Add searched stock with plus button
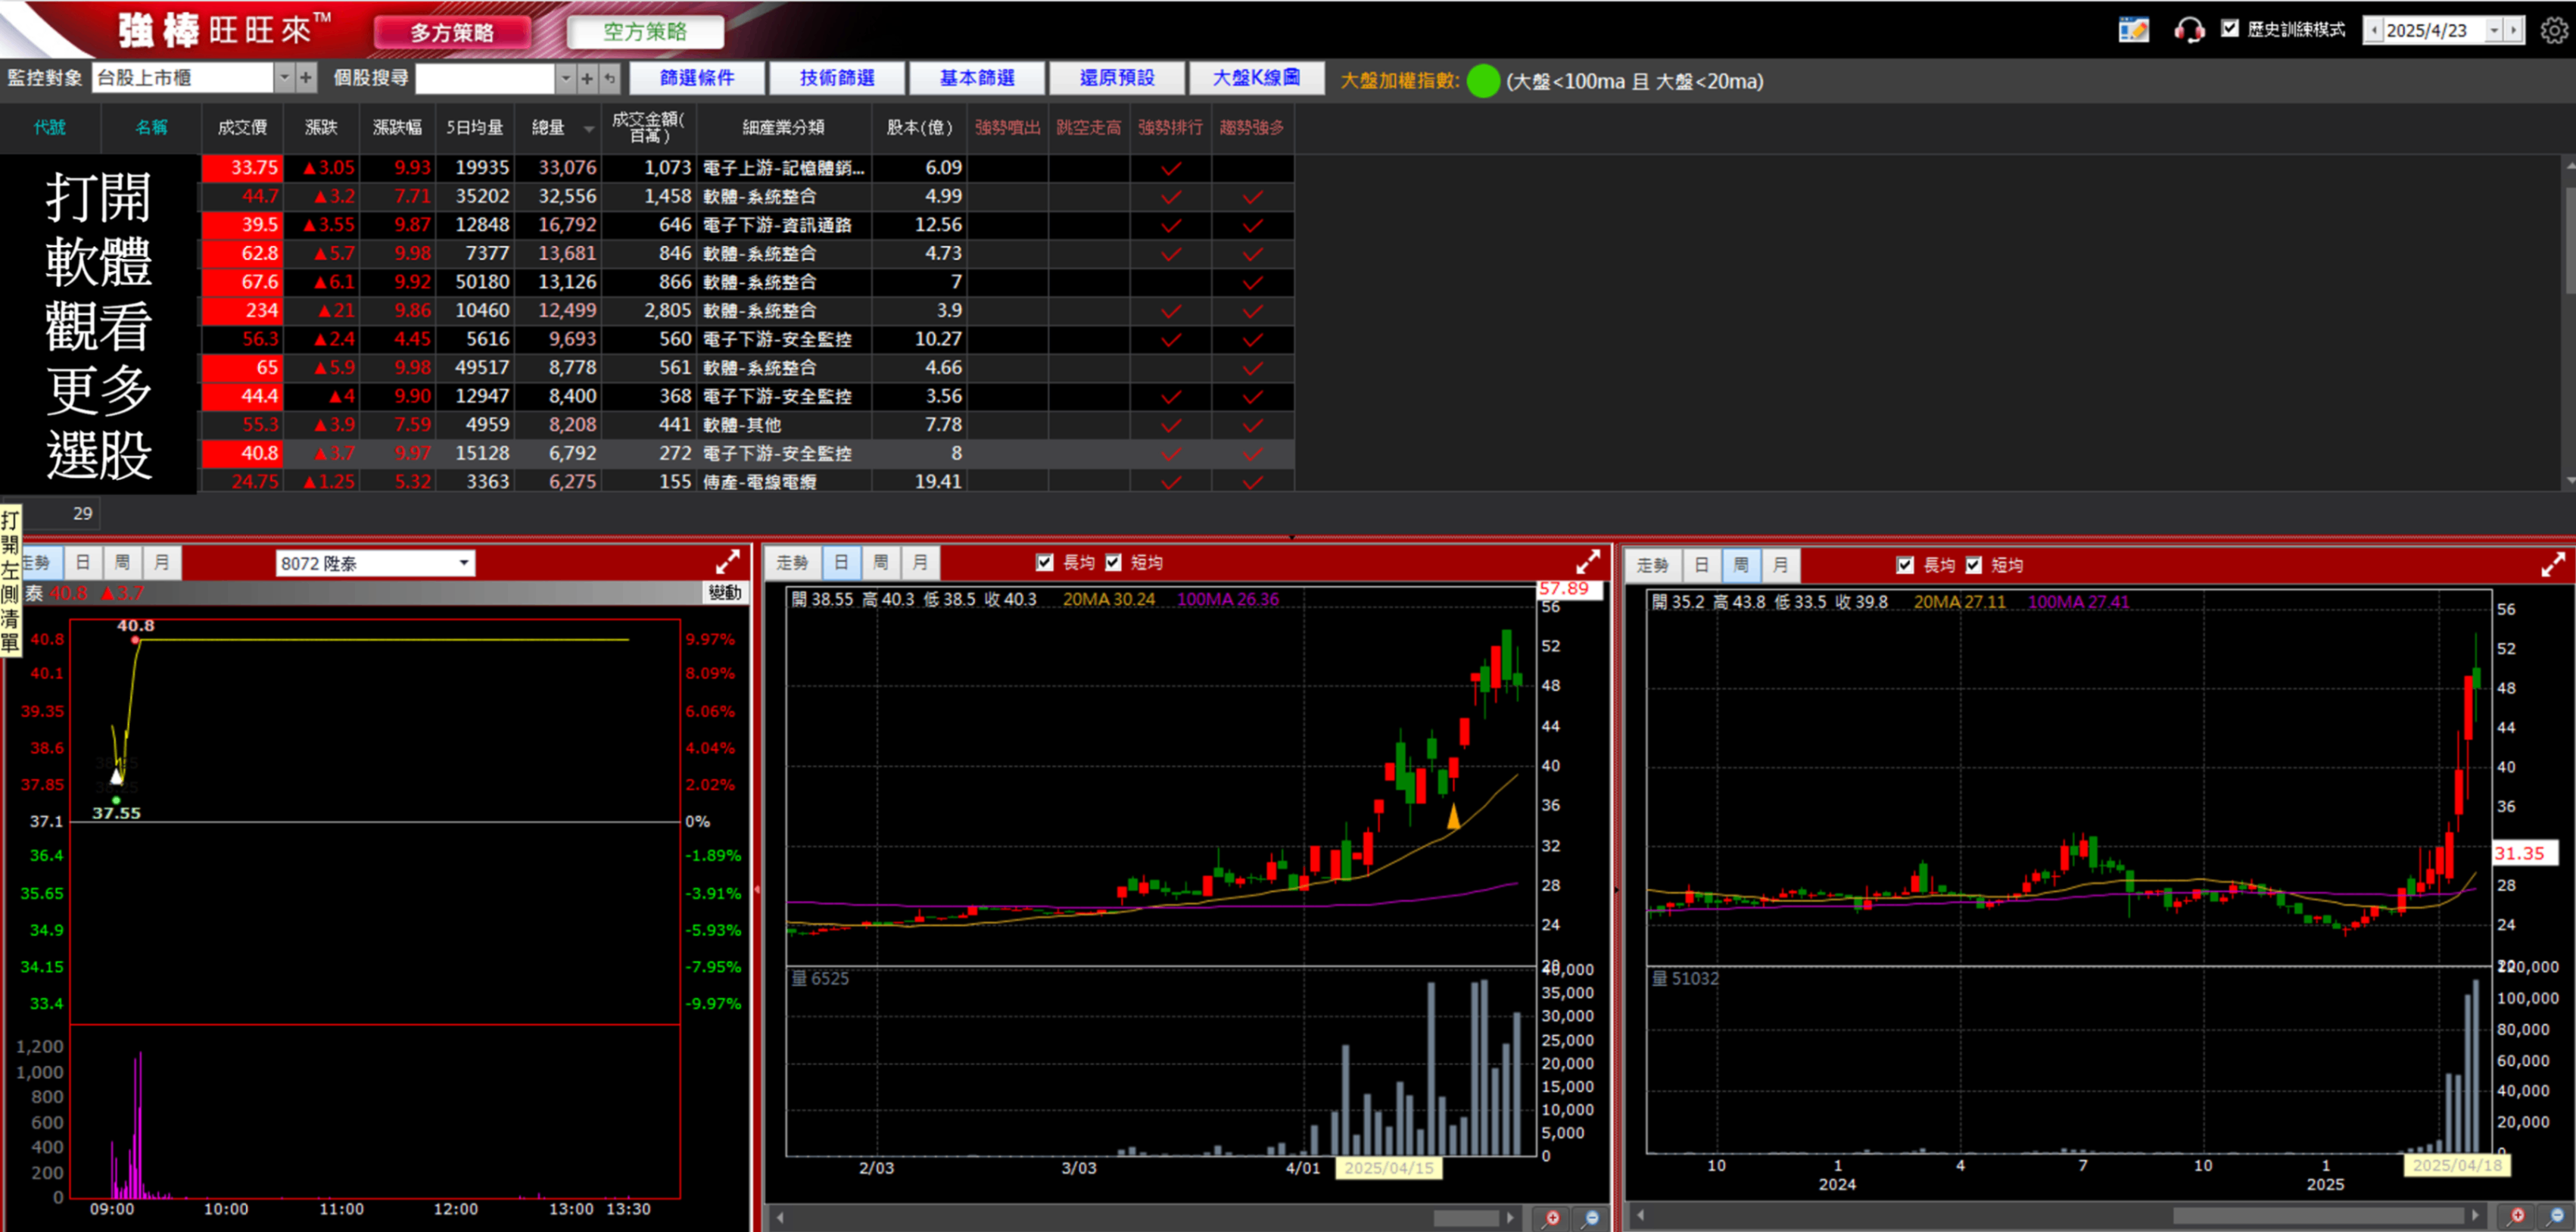 tap(587, 77)
